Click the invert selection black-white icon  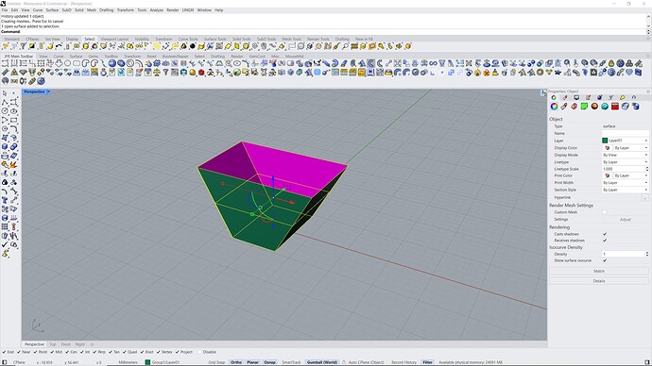pos(32,46)
